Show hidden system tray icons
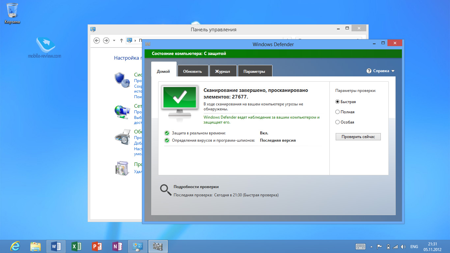This screenshot has height=253, width=450. point(372,246)
